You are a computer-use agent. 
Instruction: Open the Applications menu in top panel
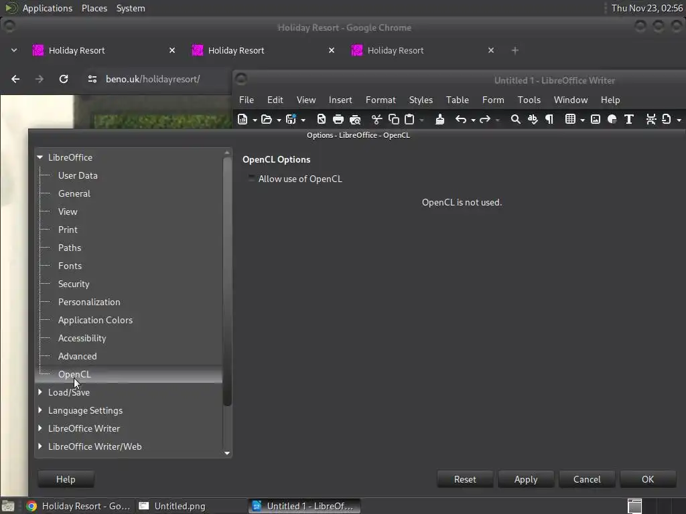[48, 8]
